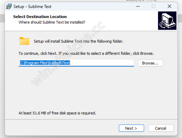Continue with the Next > button
Screen dimensions: 182x138
[131, 128]
